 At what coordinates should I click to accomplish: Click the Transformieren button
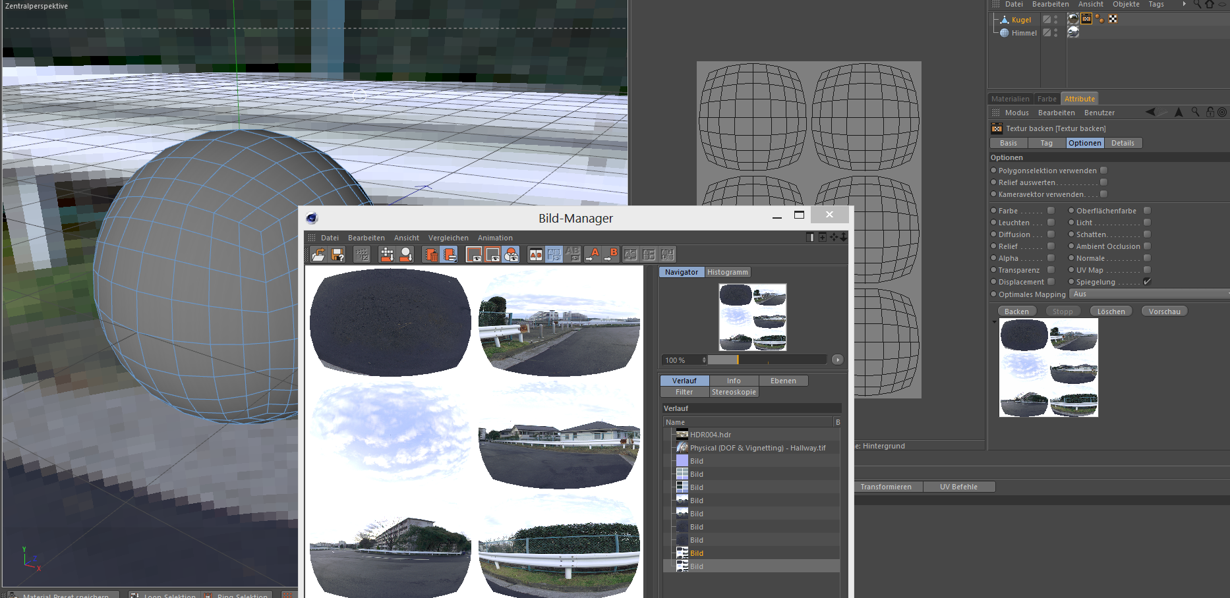[886, 487]
